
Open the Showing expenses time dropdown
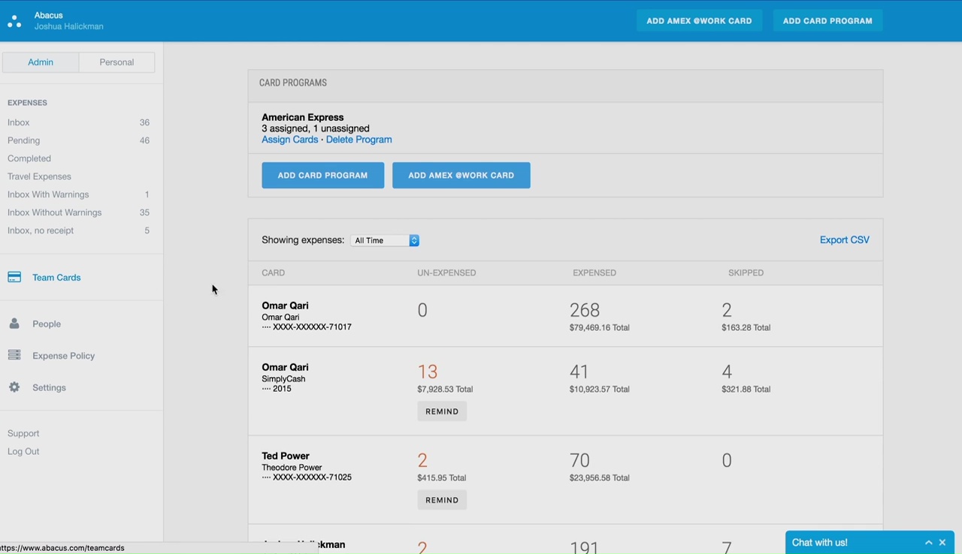(385, 240)
